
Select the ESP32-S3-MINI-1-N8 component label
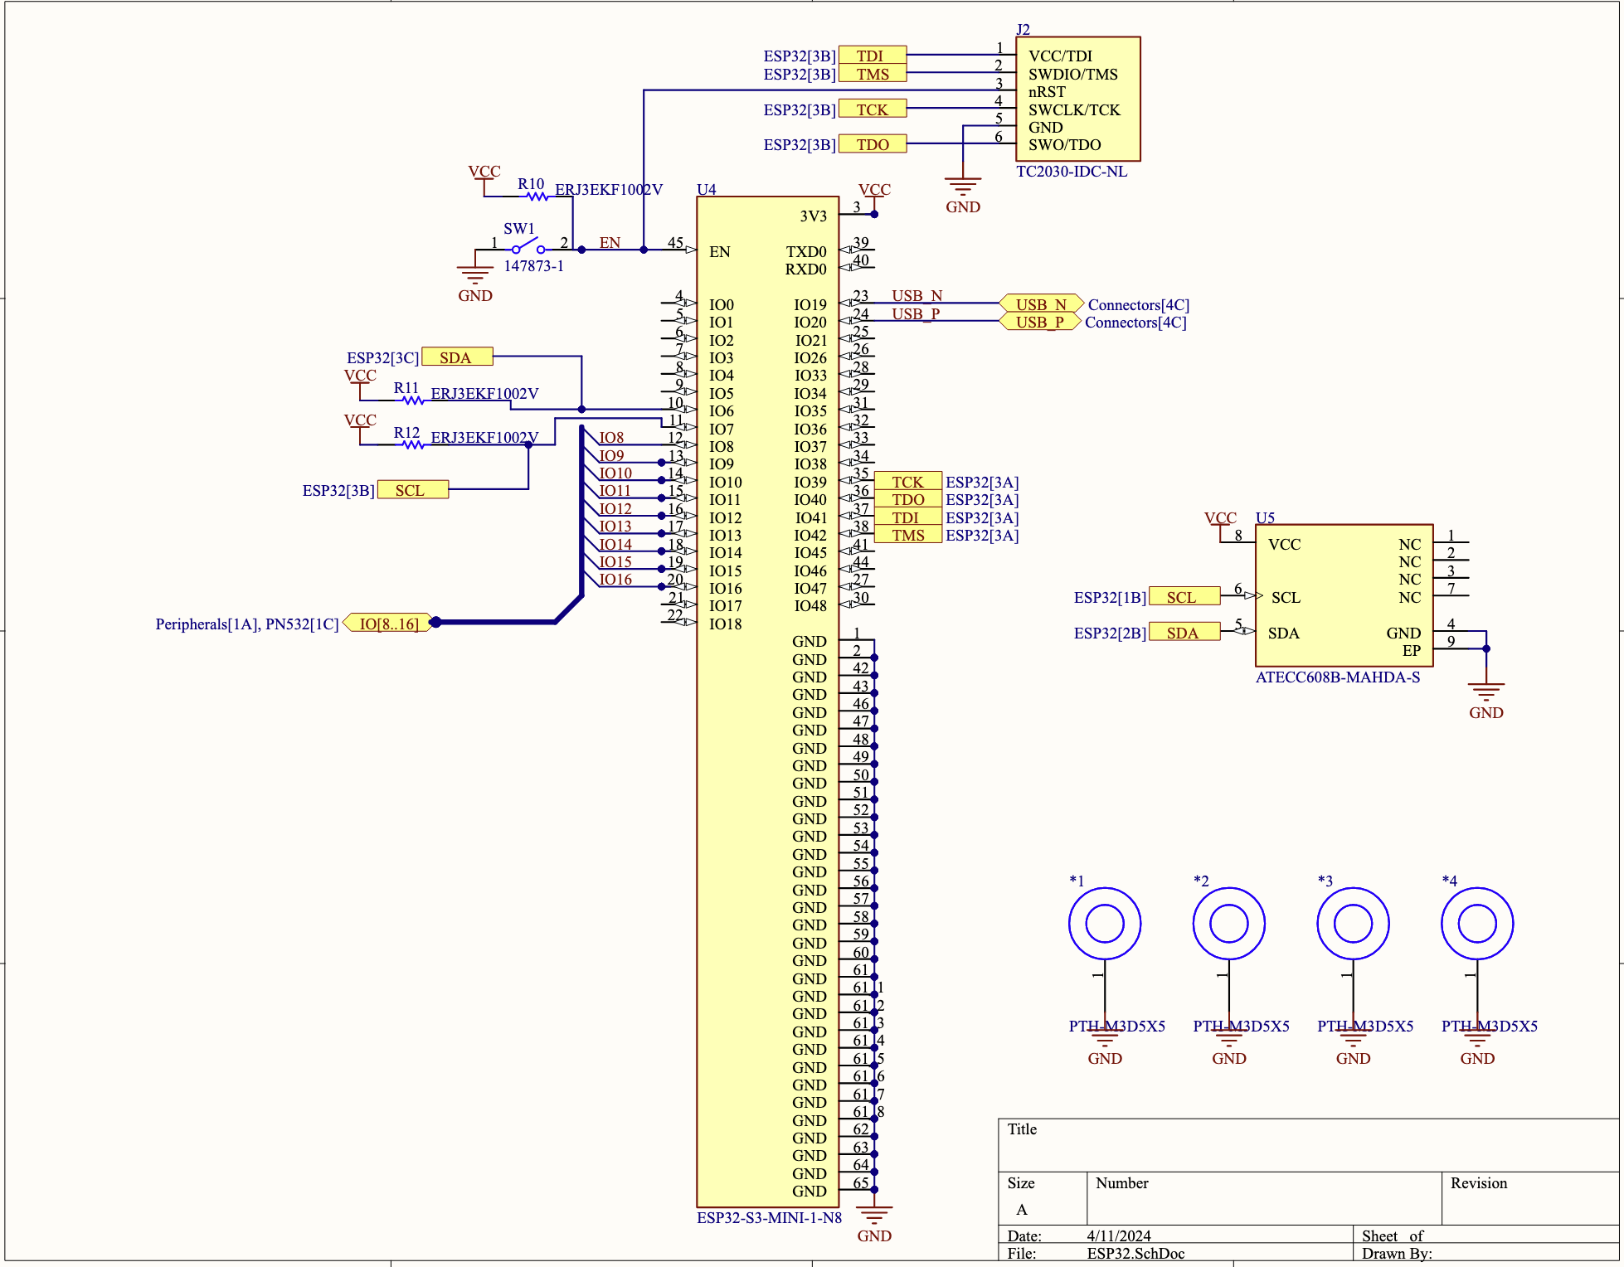(x=769, y=1218)
